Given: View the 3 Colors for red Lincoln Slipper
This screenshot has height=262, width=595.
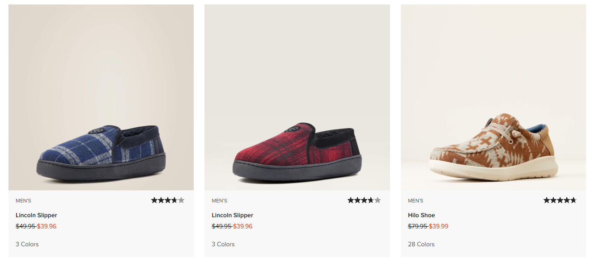Looking at the screenshot, I should (222, 244).
